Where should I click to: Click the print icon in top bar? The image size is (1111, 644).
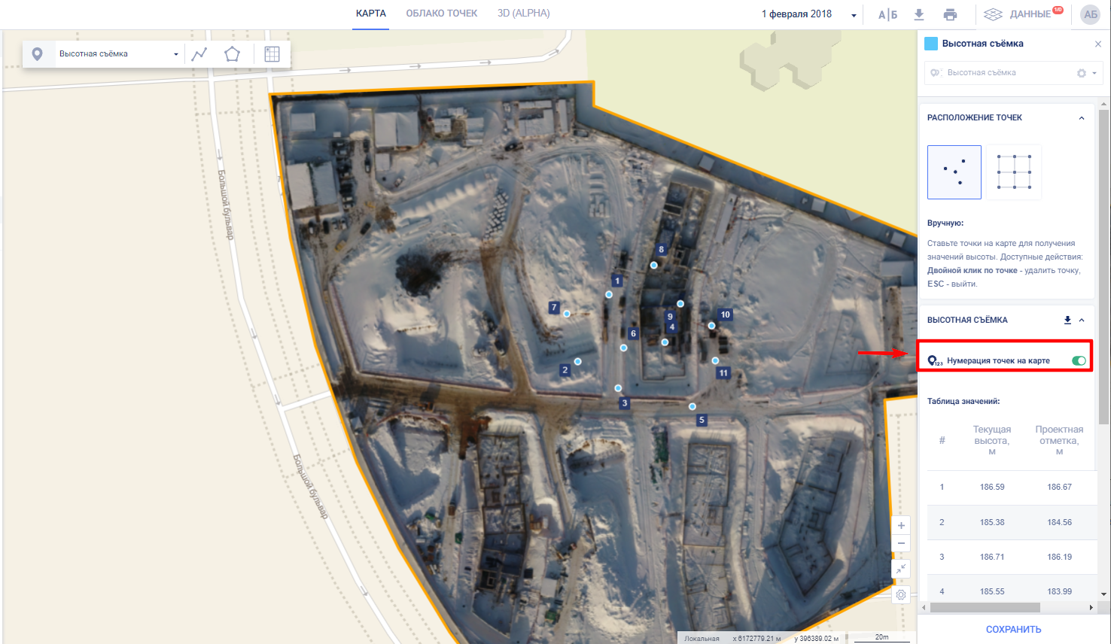pyautogui.click(x=950, y=14)
